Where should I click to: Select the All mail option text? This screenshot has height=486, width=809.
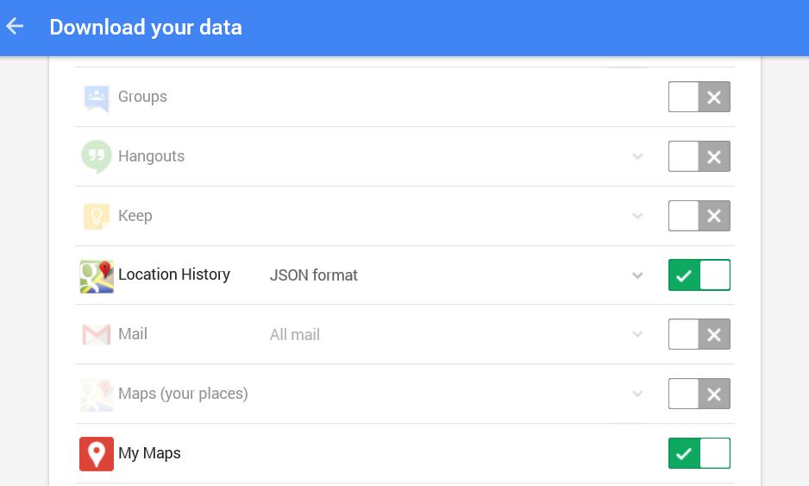[x=295, y=335]
